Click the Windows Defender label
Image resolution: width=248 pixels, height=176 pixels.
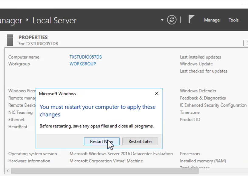point(198,91)
